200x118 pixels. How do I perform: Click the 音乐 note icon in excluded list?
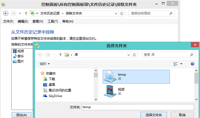tap(15, 56)
